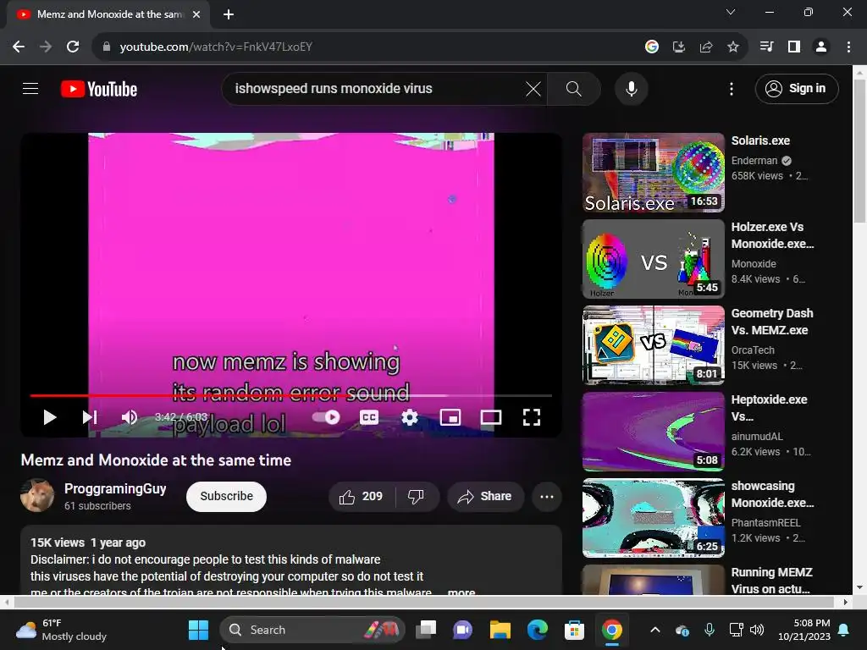
Task: Dislike this video
Action: coord(417,496)
